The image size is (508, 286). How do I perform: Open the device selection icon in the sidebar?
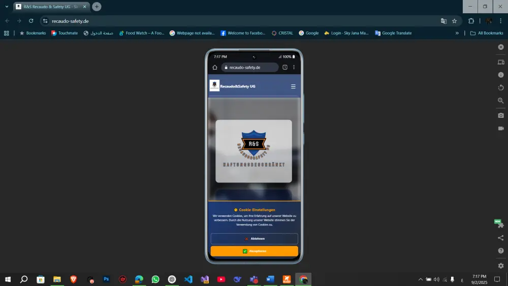coord(501,62)
